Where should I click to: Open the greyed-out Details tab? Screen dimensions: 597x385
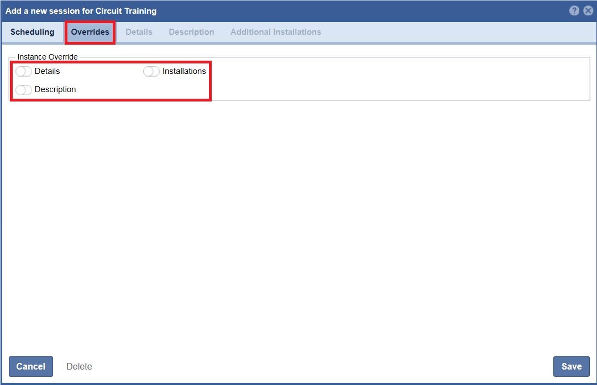tap(139, 32)
